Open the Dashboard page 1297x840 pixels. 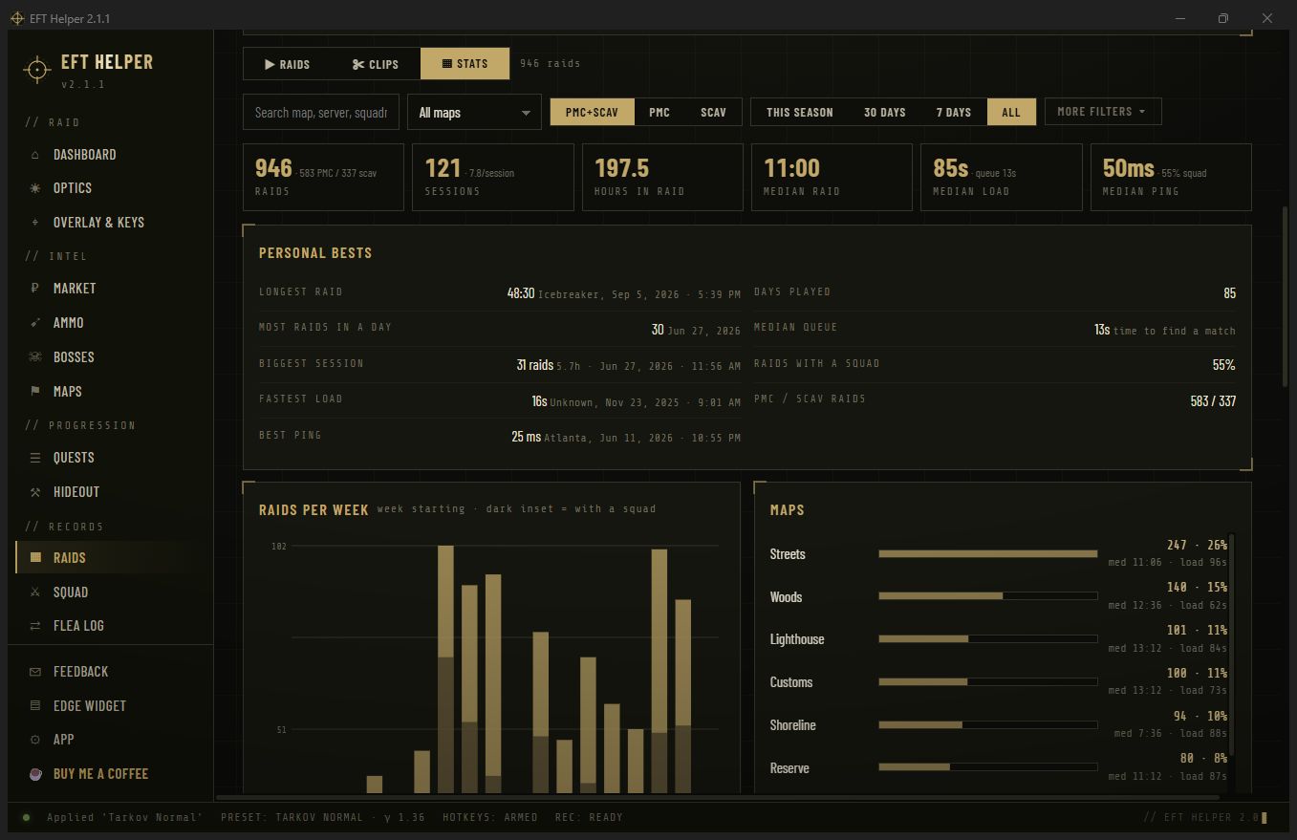click(110, 155)
